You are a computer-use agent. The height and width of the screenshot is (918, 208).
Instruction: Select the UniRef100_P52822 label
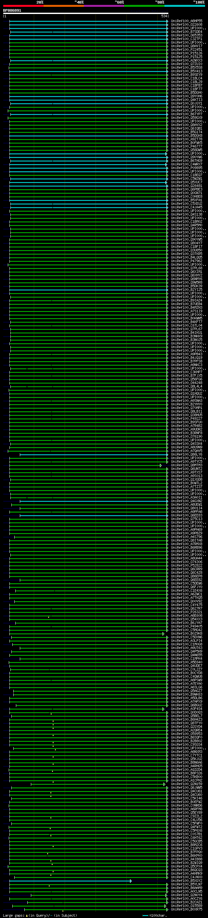[187, 566]
